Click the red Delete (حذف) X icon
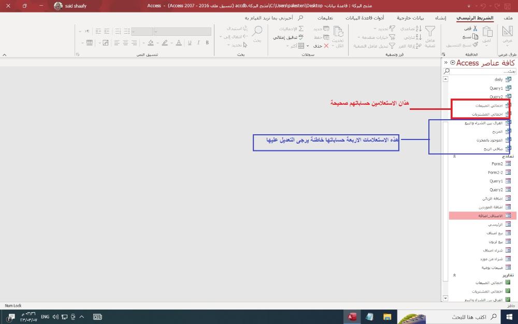 tap(326, 46)
